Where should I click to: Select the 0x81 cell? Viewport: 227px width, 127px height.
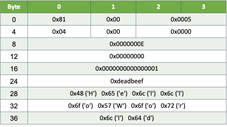click(59, 19)
